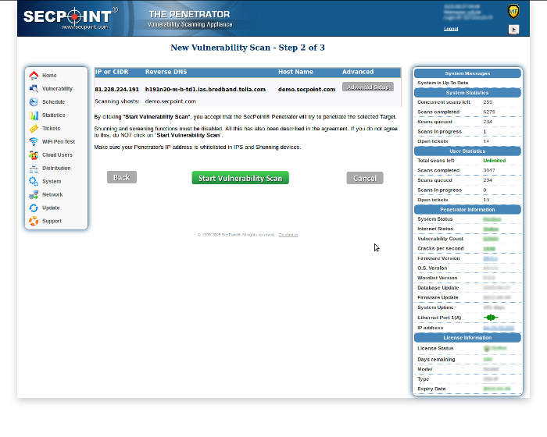Open the Home menu item

(49, 75)
